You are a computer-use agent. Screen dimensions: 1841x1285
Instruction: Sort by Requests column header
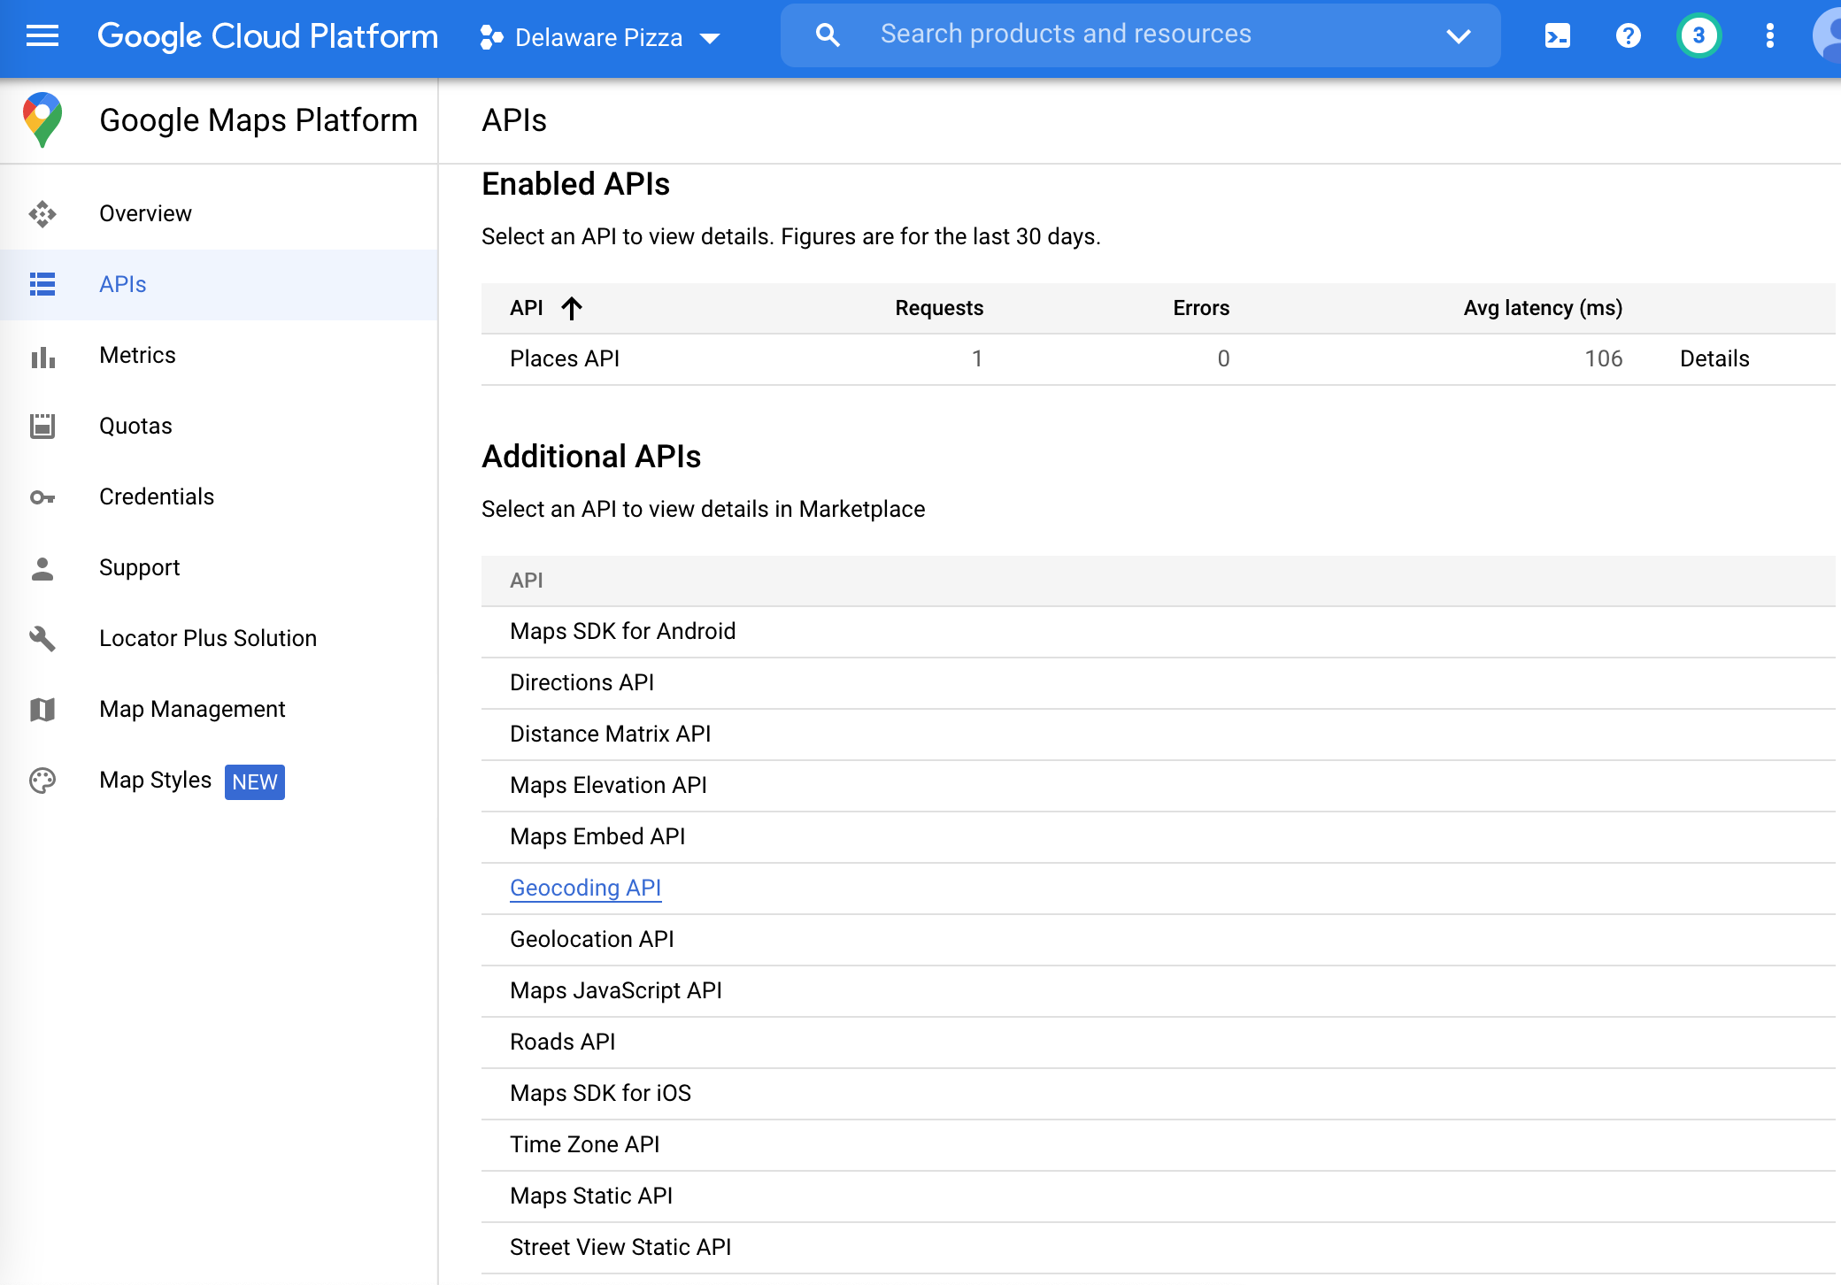tap(939, 308)
